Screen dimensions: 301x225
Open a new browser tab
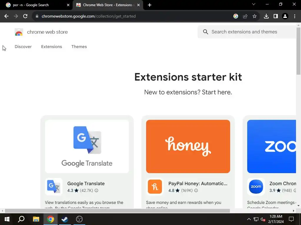[x=150, y=5]
